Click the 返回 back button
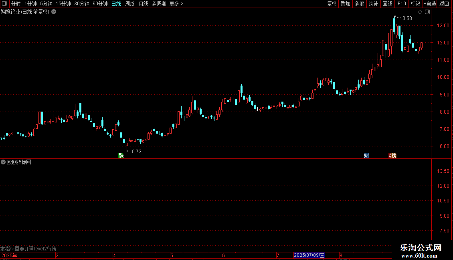This screenshot has height=260, width=453. (444, 4)
